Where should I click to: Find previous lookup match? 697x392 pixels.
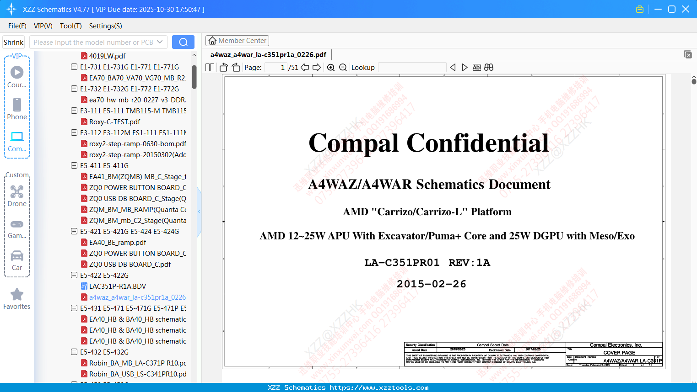453,68
